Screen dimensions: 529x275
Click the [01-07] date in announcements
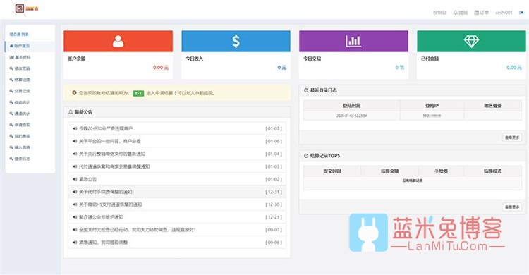[x=274, y=128]
